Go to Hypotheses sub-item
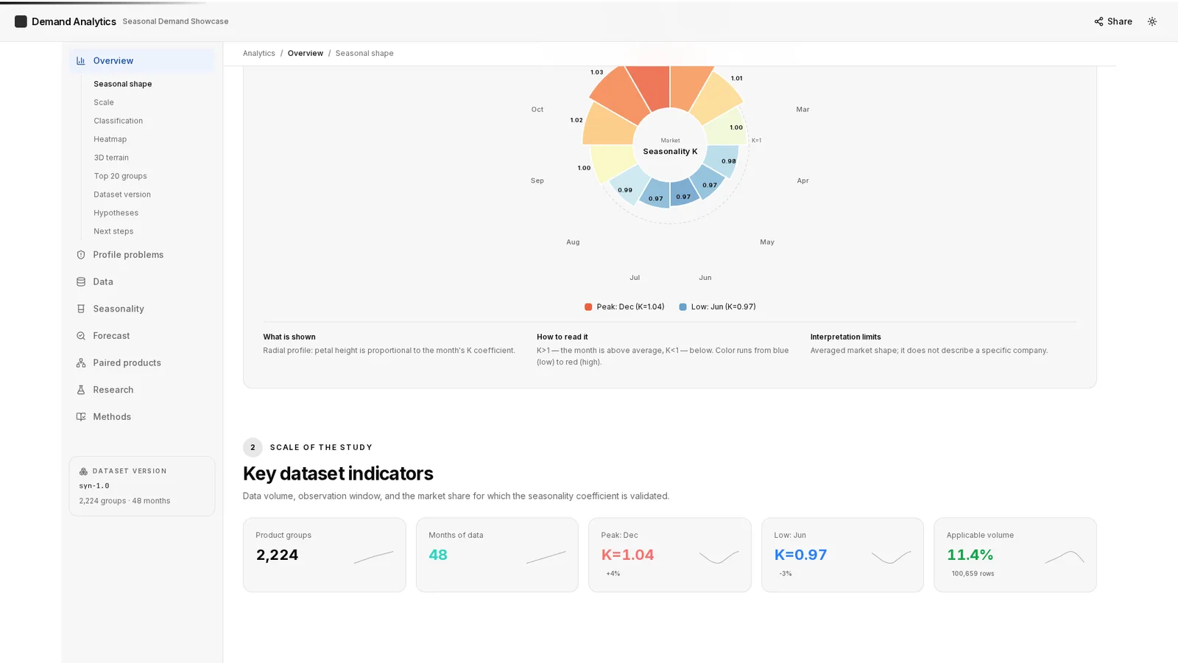1178x663 pixels. pos(116,213)
